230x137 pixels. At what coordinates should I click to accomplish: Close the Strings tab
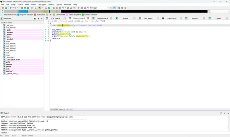(x=134, y=18)
